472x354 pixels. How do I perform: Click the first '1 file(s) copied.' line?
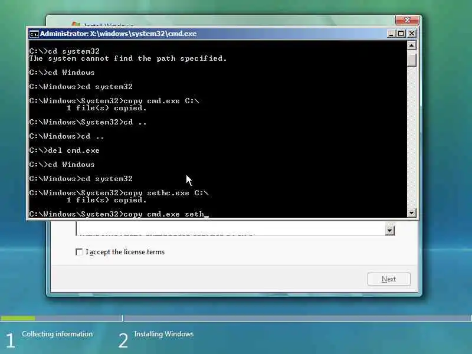[107, 108]
